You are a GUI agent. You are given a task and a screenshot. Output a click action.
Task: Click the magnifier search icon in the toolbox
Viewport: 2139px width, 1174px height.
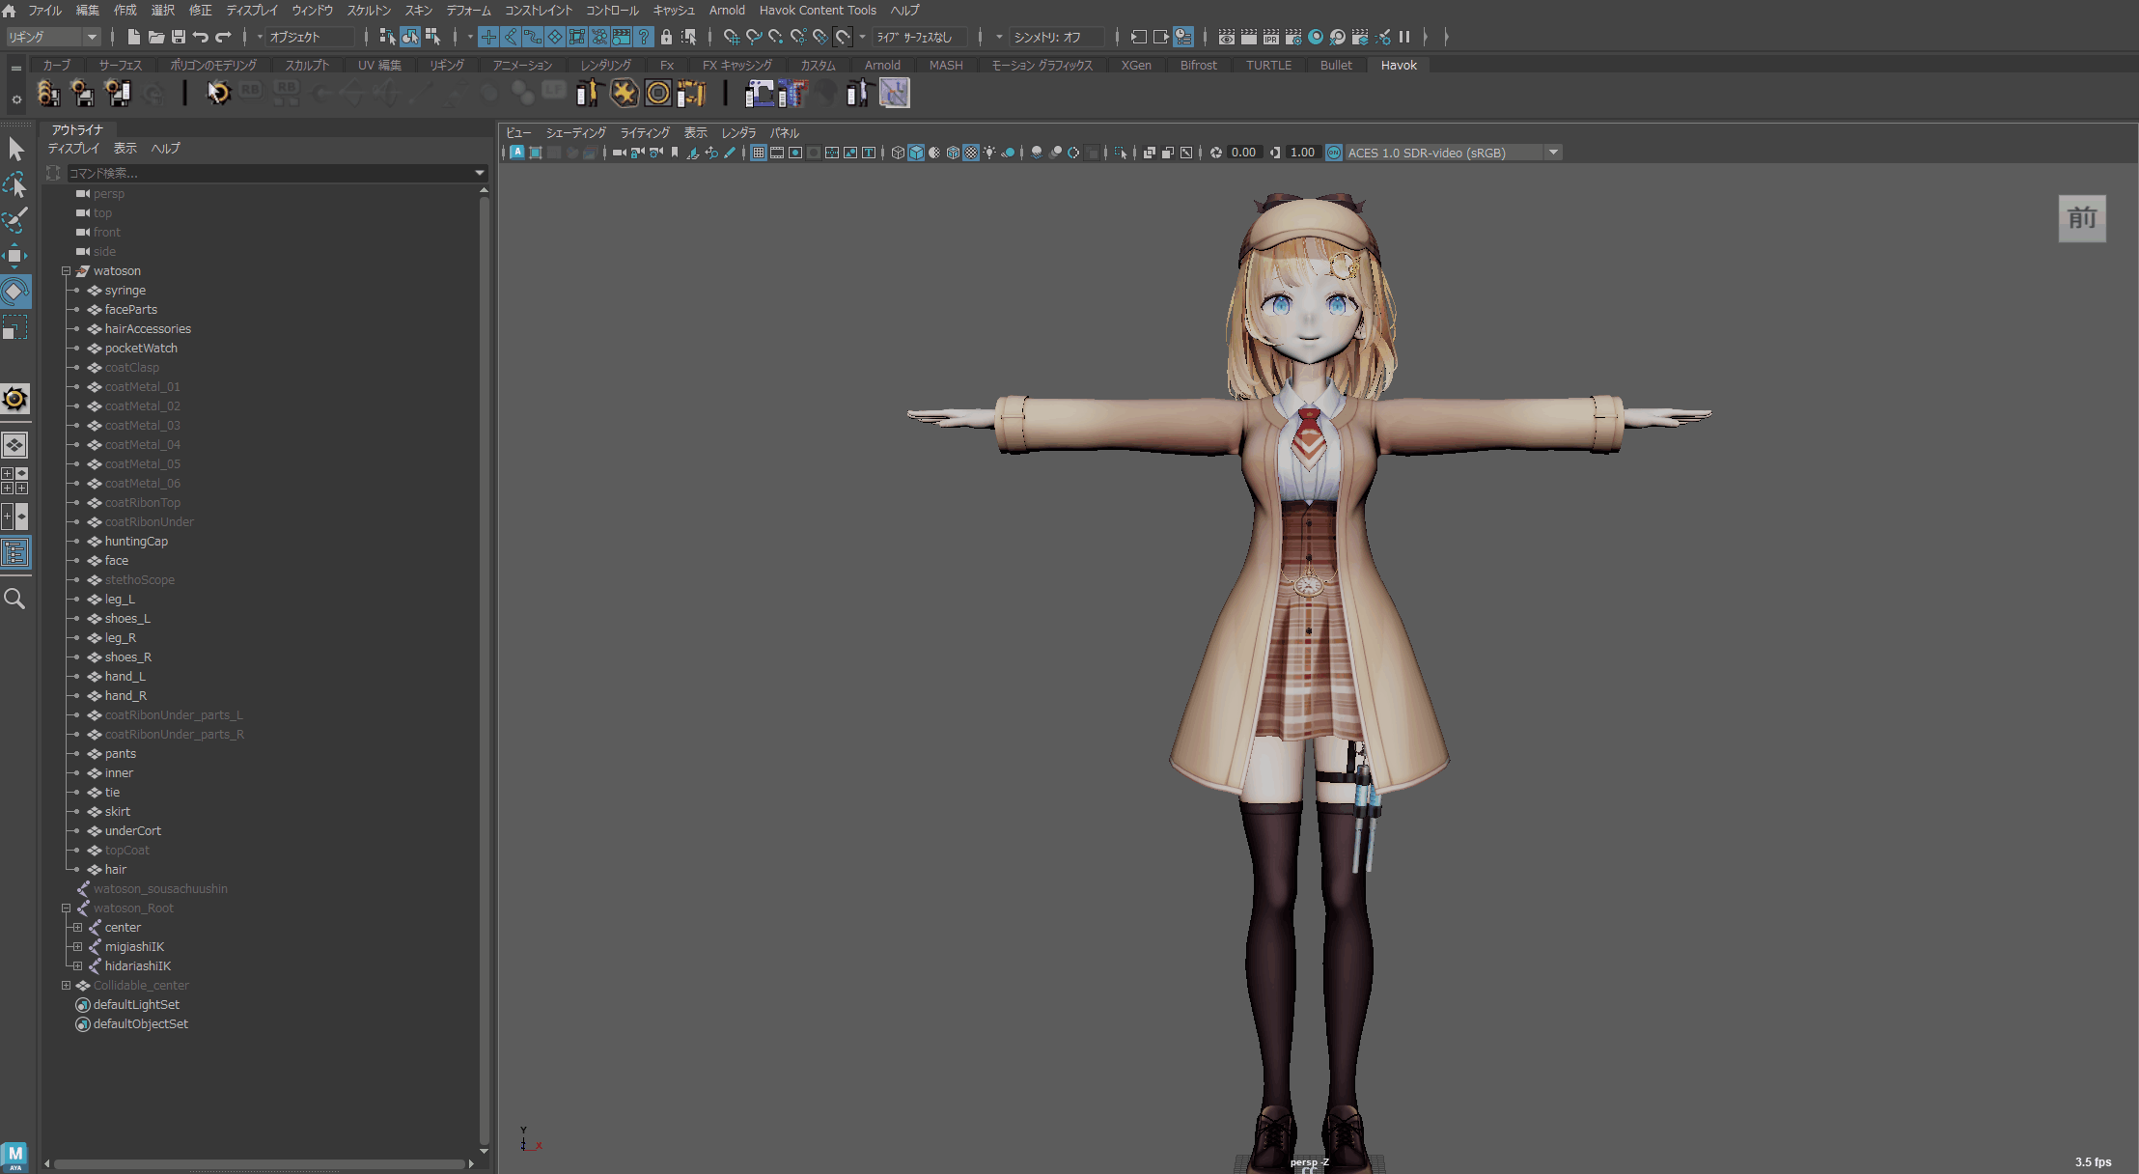15,599
